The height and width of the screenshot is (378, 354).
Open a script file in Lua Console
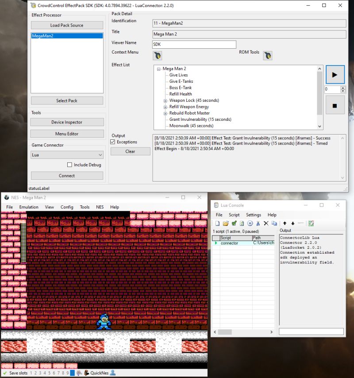tap(226, 223)
